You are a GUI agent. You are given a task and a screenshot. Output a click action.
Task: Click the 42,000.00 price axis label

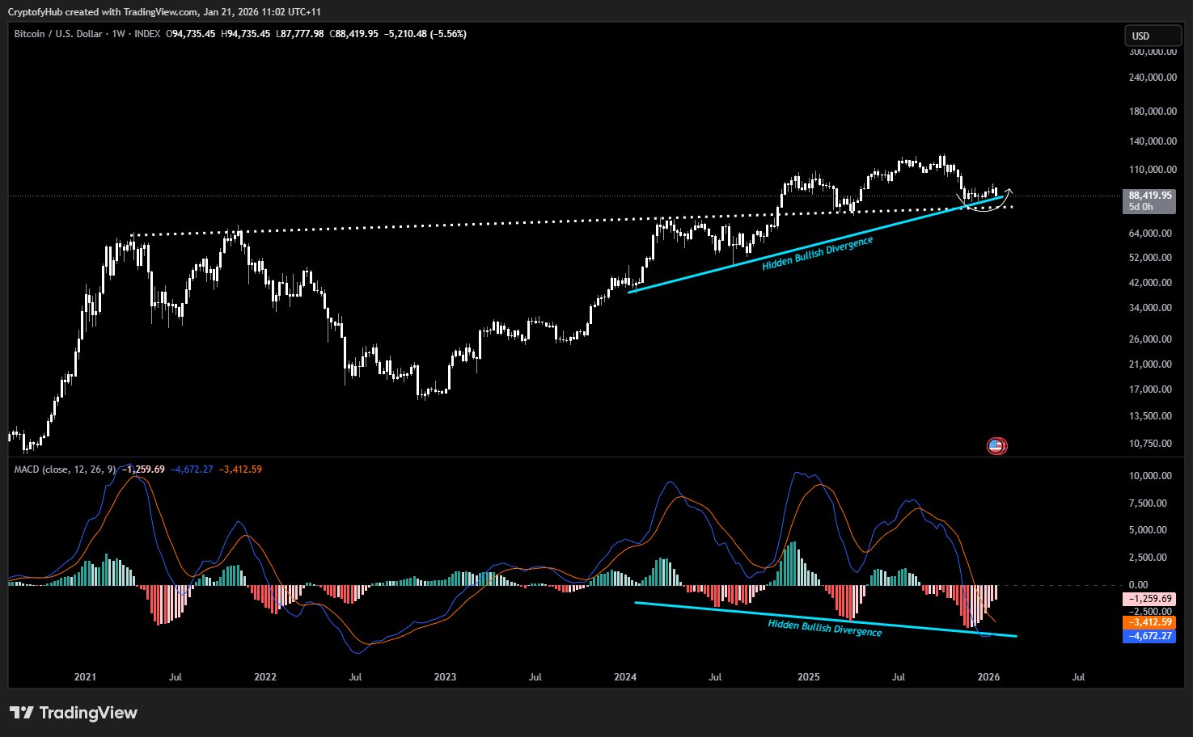click(1150, 283)
